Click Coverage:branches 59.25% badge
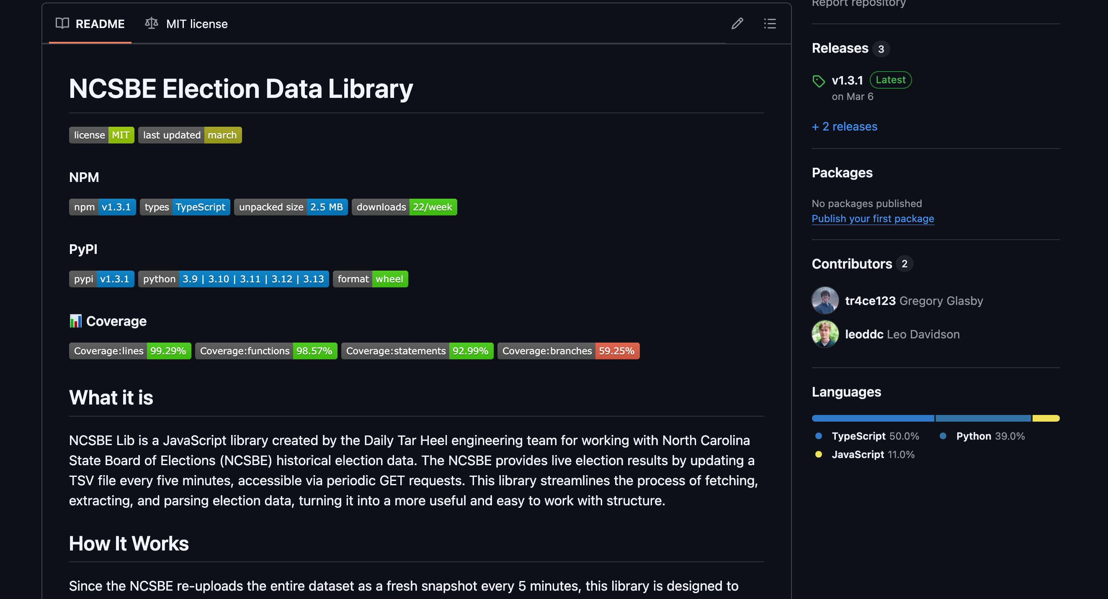The height and width of the screenshot is (599, 1108). (x=568, y=351)
